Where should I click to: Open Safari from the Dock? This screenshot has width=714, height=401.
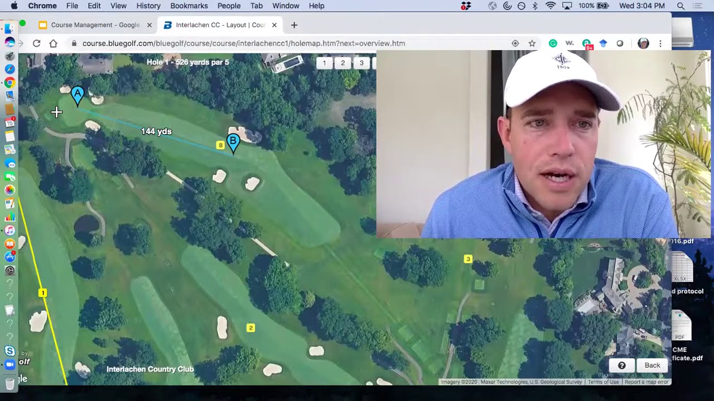(x=9, y=69)
